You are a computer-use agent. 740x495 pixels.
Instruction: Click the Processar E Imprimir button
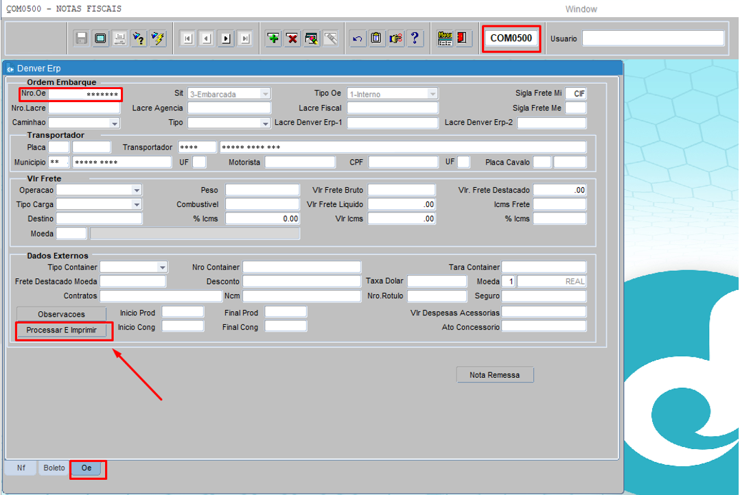tap(62, 330)
